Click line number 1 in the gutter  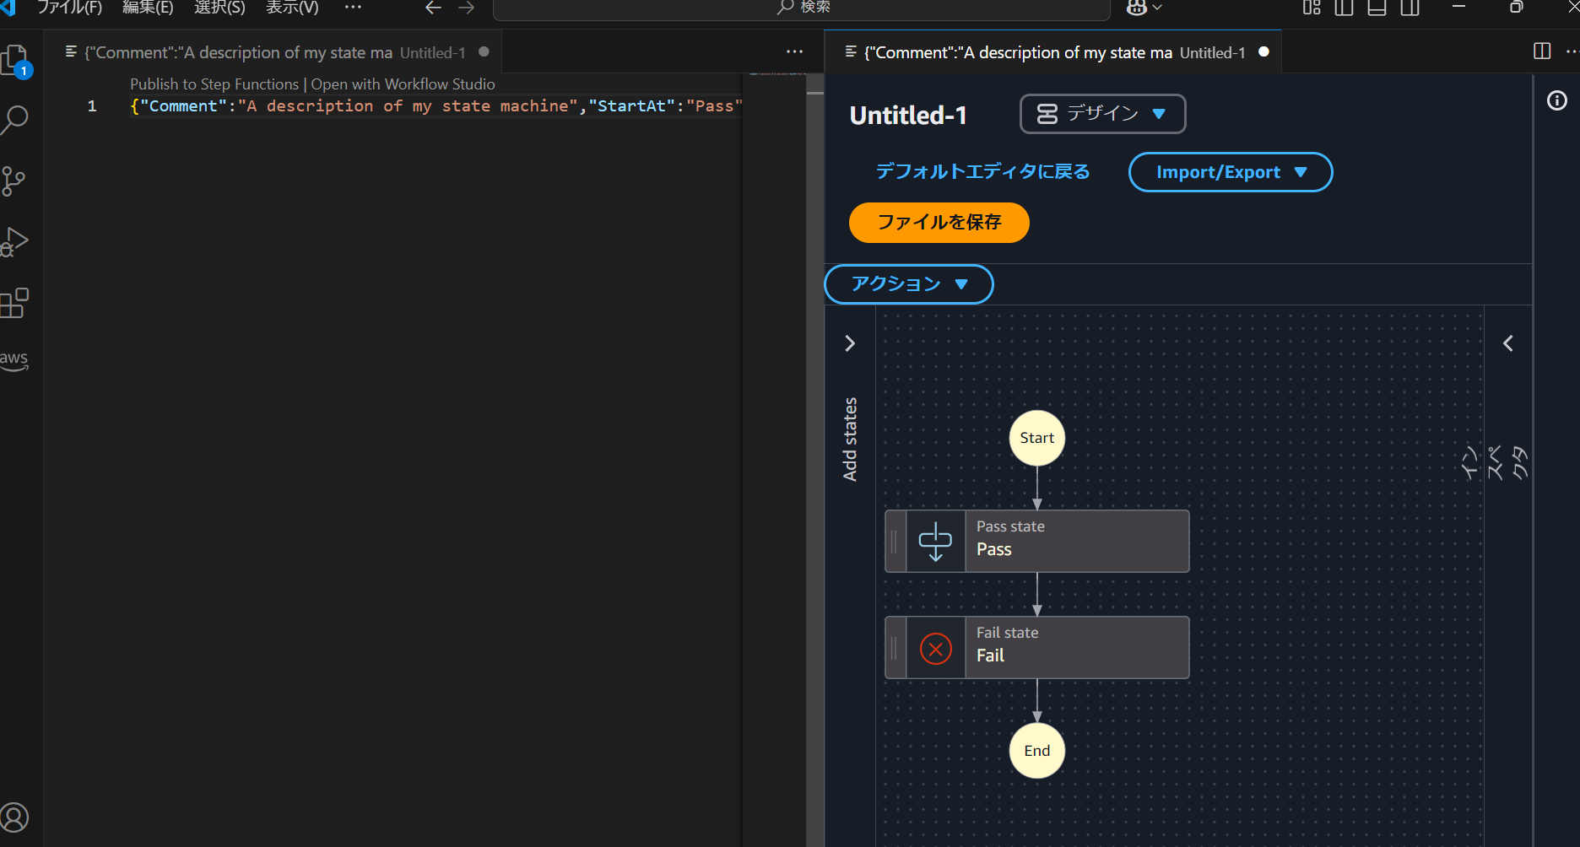pos(92,106)
